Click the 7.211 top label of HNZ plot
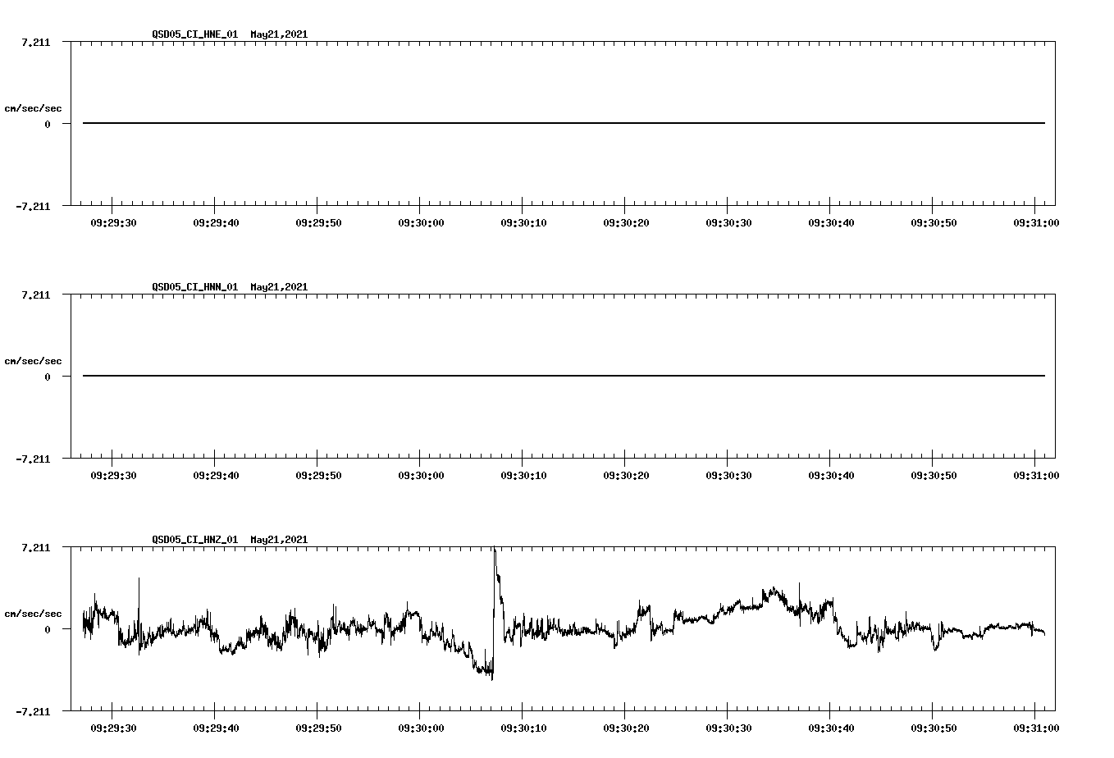This screenshot has width=1114, height=758. [x=35, y=547]
